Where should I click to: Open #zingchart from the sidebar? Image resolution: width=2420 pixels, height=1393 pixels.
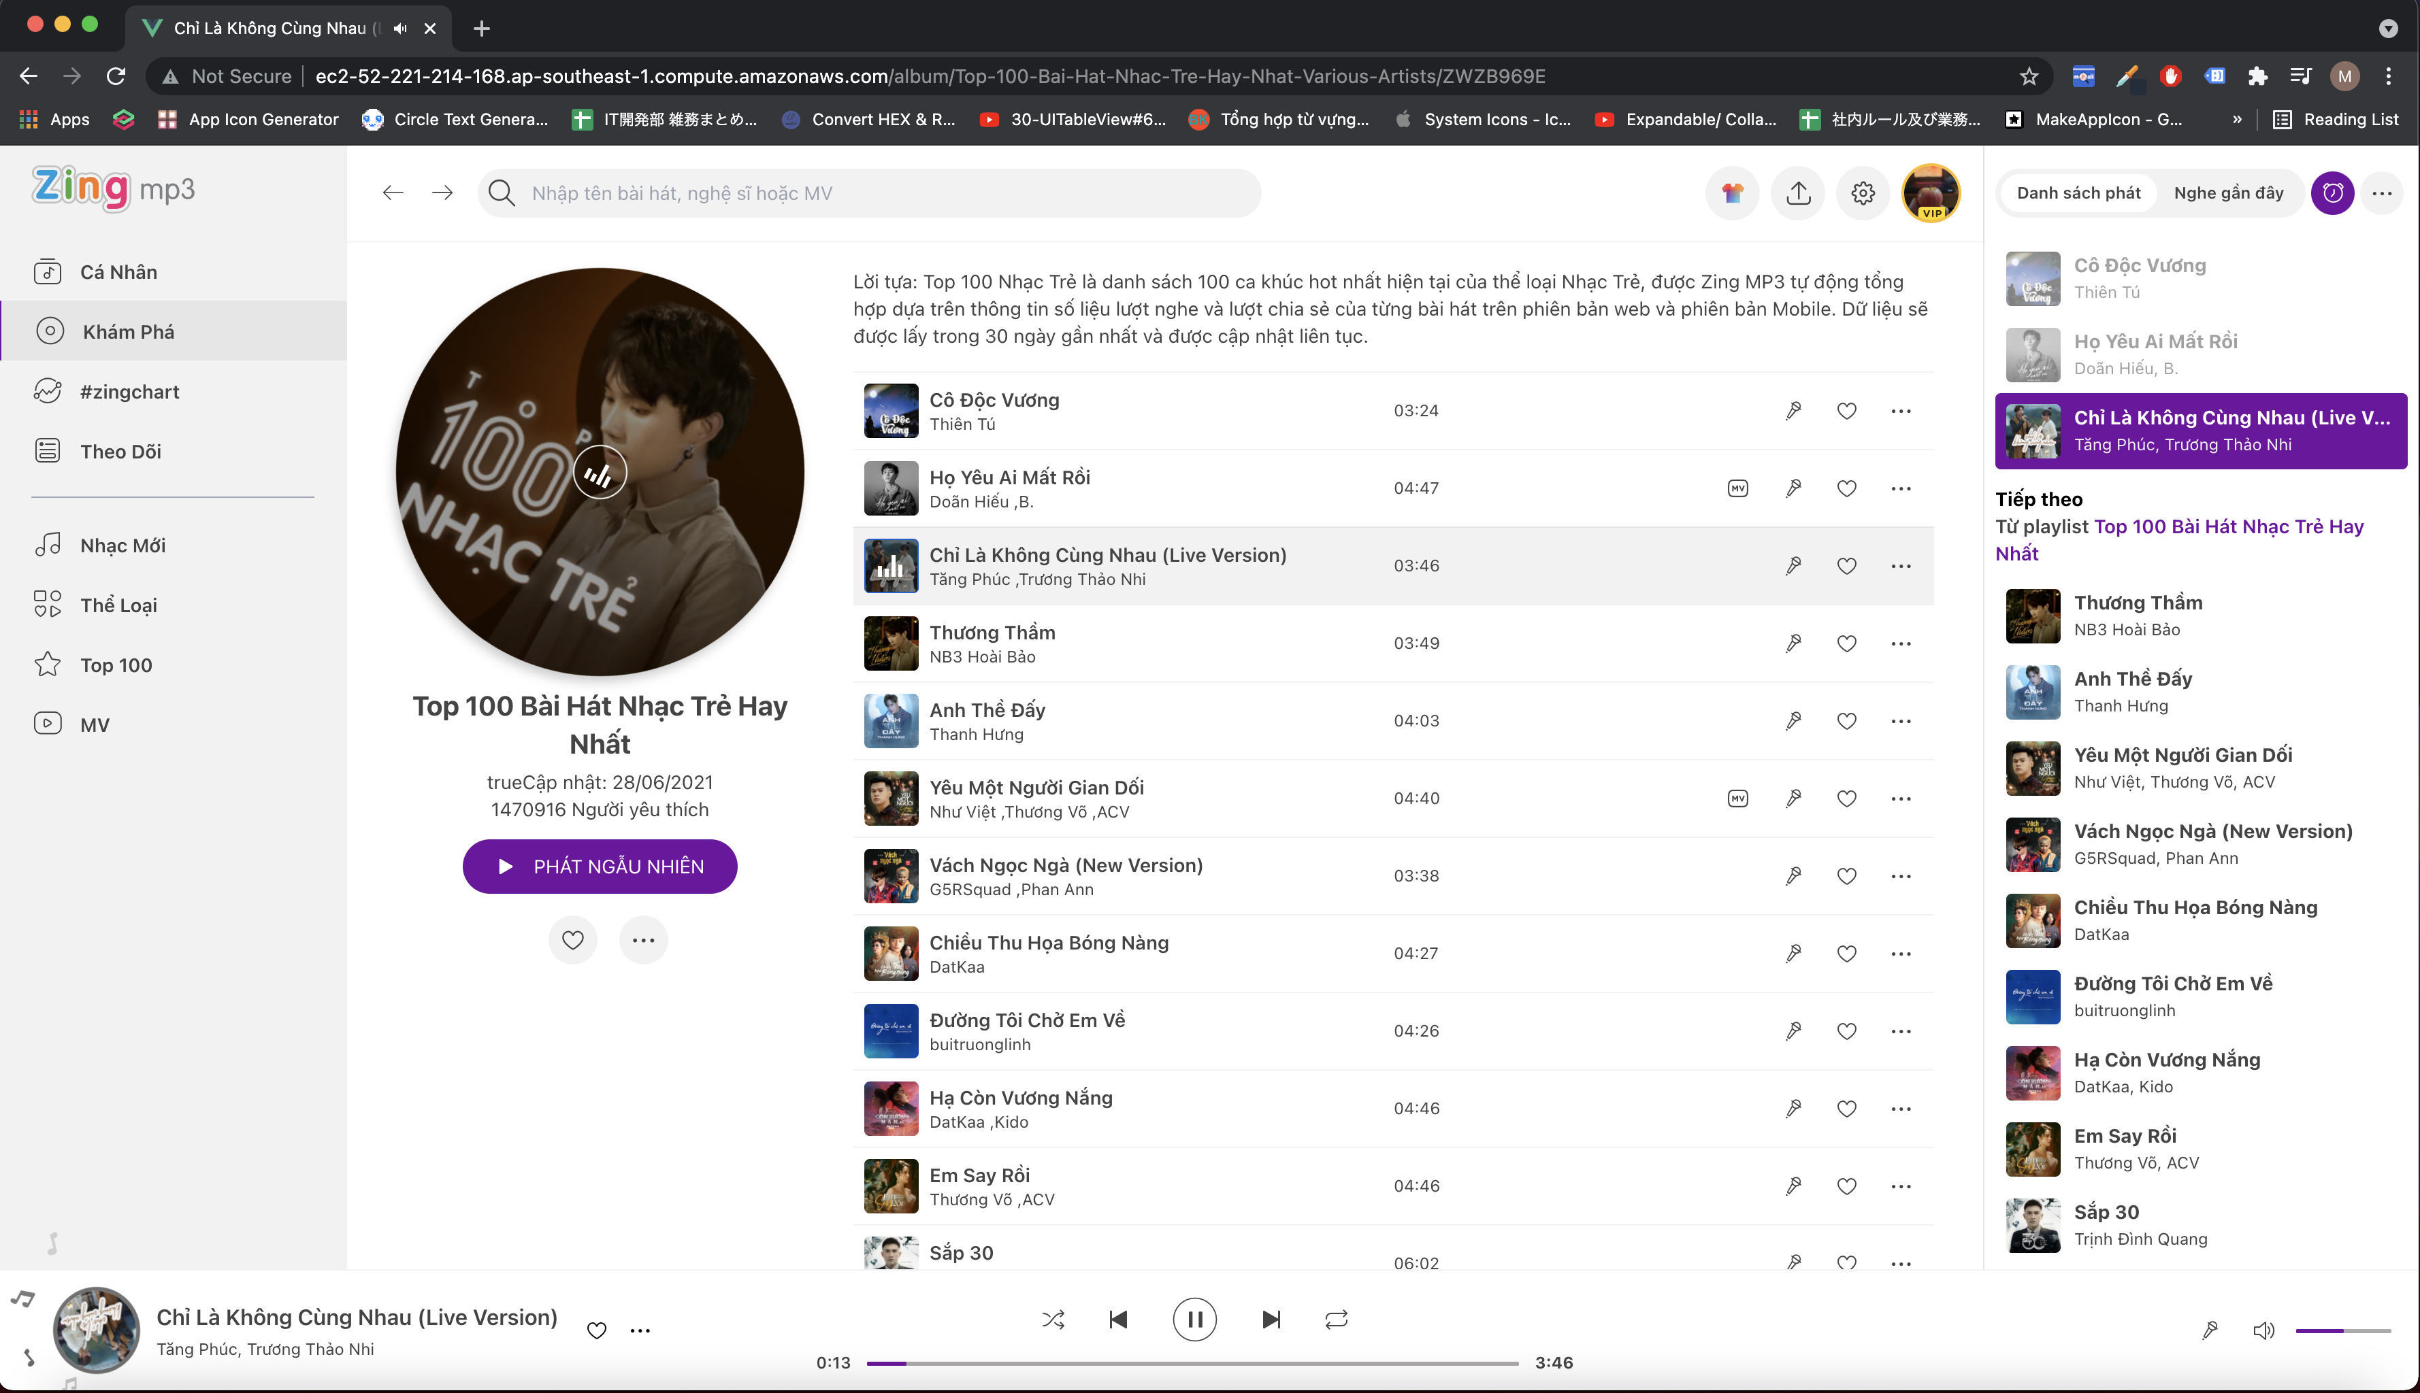pyautogui.click(x=129, y=391)
